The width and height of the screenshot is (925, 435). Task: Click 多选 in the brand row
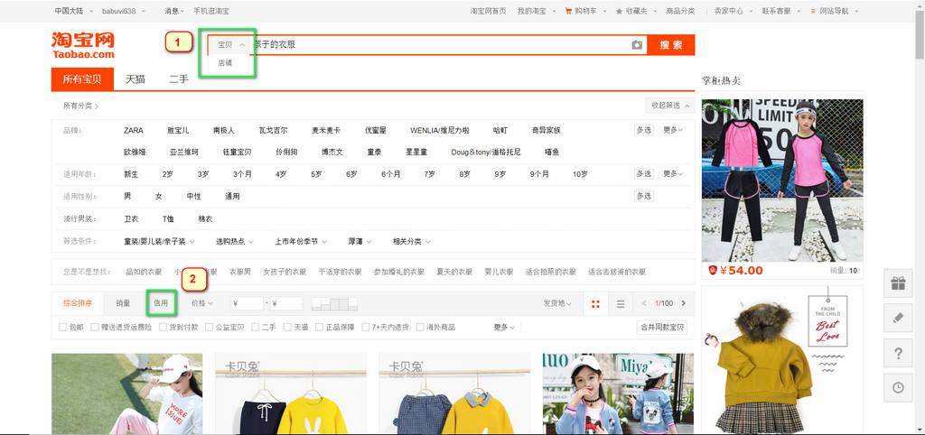pyautogui.click(x=643, y=130)
